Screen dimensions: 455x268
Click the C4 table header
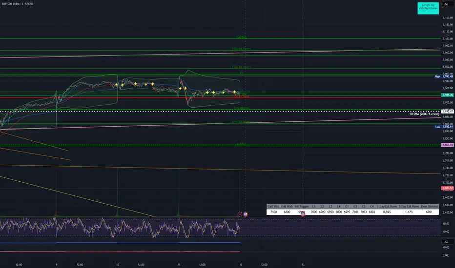click(372, 206)
